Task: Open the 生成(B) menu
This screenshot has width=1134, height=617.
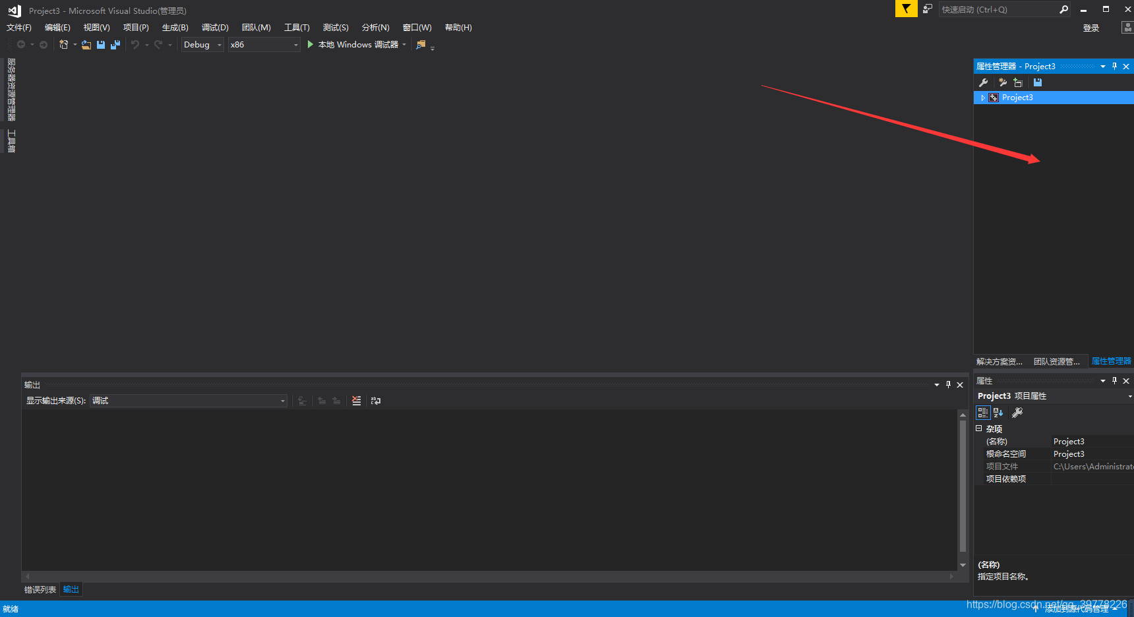Action: tap(175, 28)
